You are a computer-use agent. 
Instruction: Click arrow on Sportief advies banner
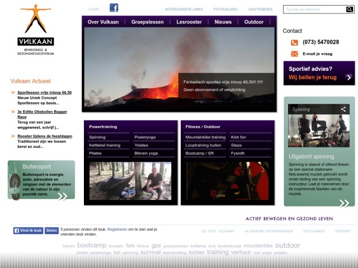click(348, 78)
